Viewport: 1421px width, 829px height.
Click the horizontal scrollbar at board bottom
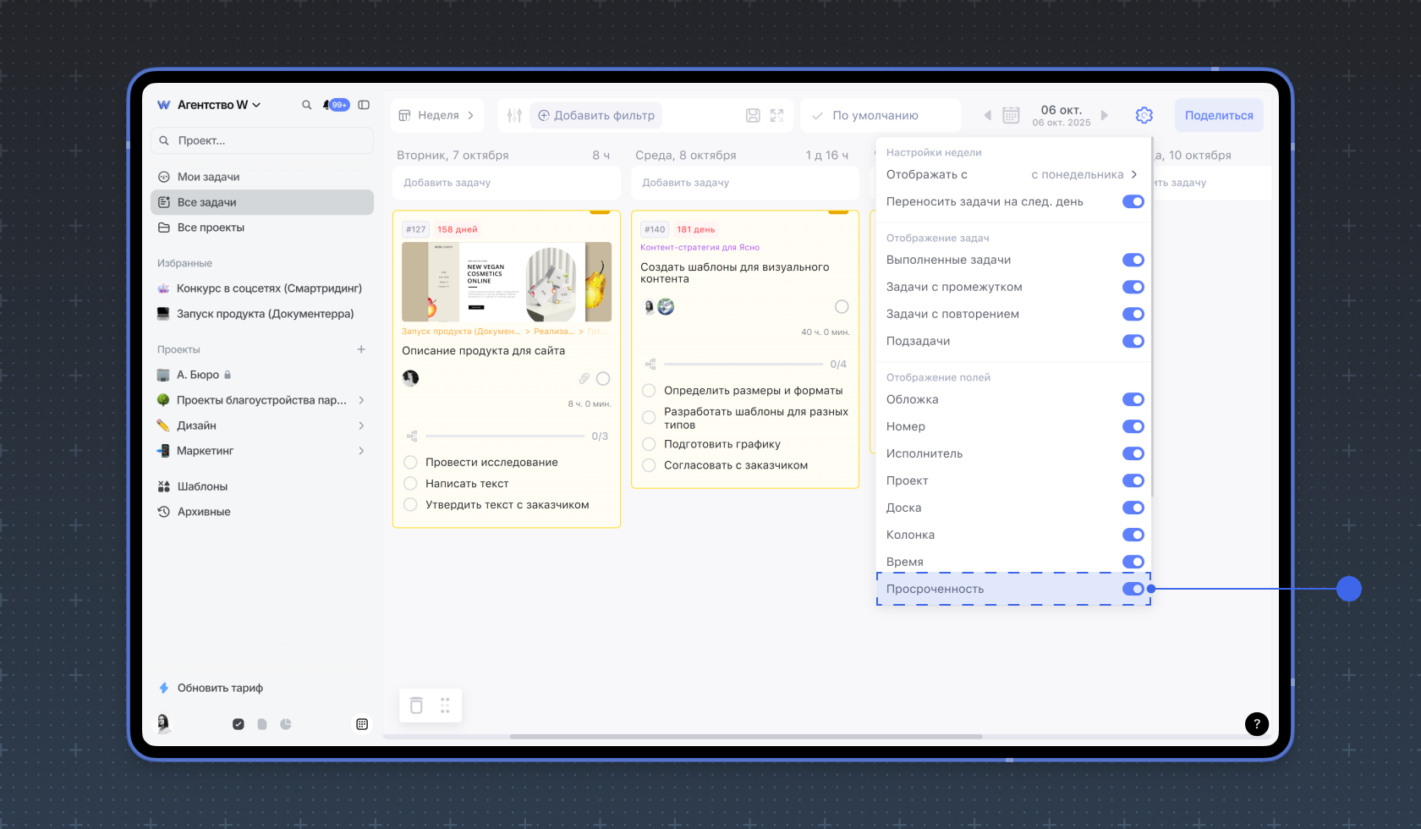click(745, 737)
